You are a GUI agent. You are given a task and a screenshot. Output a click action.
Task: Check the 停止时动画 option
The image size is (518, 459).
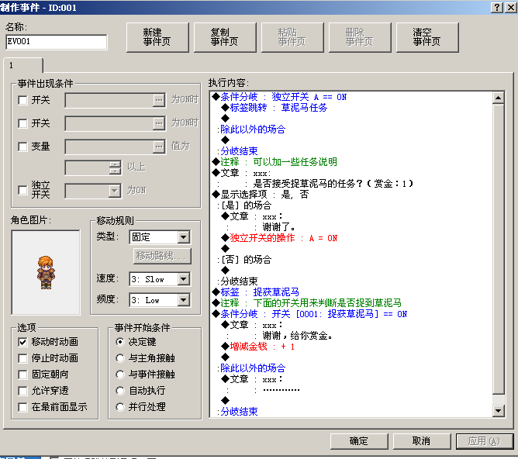22,358
